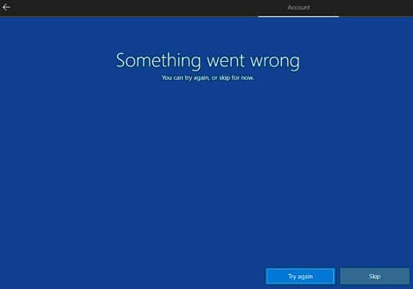The height and width of the screenshot is (289, 413).
Task: Click the "Something went wrong" heading
Action: (x=207, y=61)
